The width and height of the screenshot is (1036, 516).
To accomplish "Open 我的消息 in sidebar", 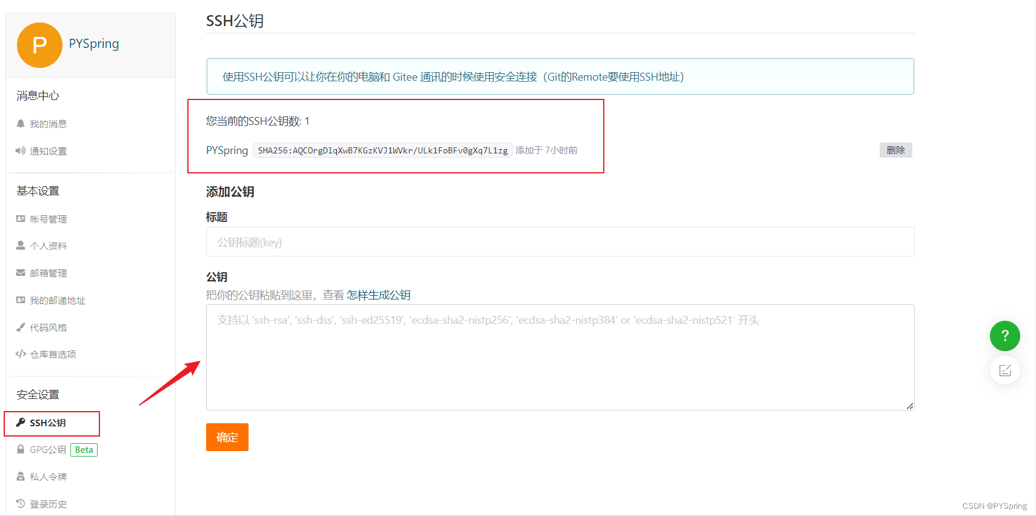I will [x=48, y=124].
